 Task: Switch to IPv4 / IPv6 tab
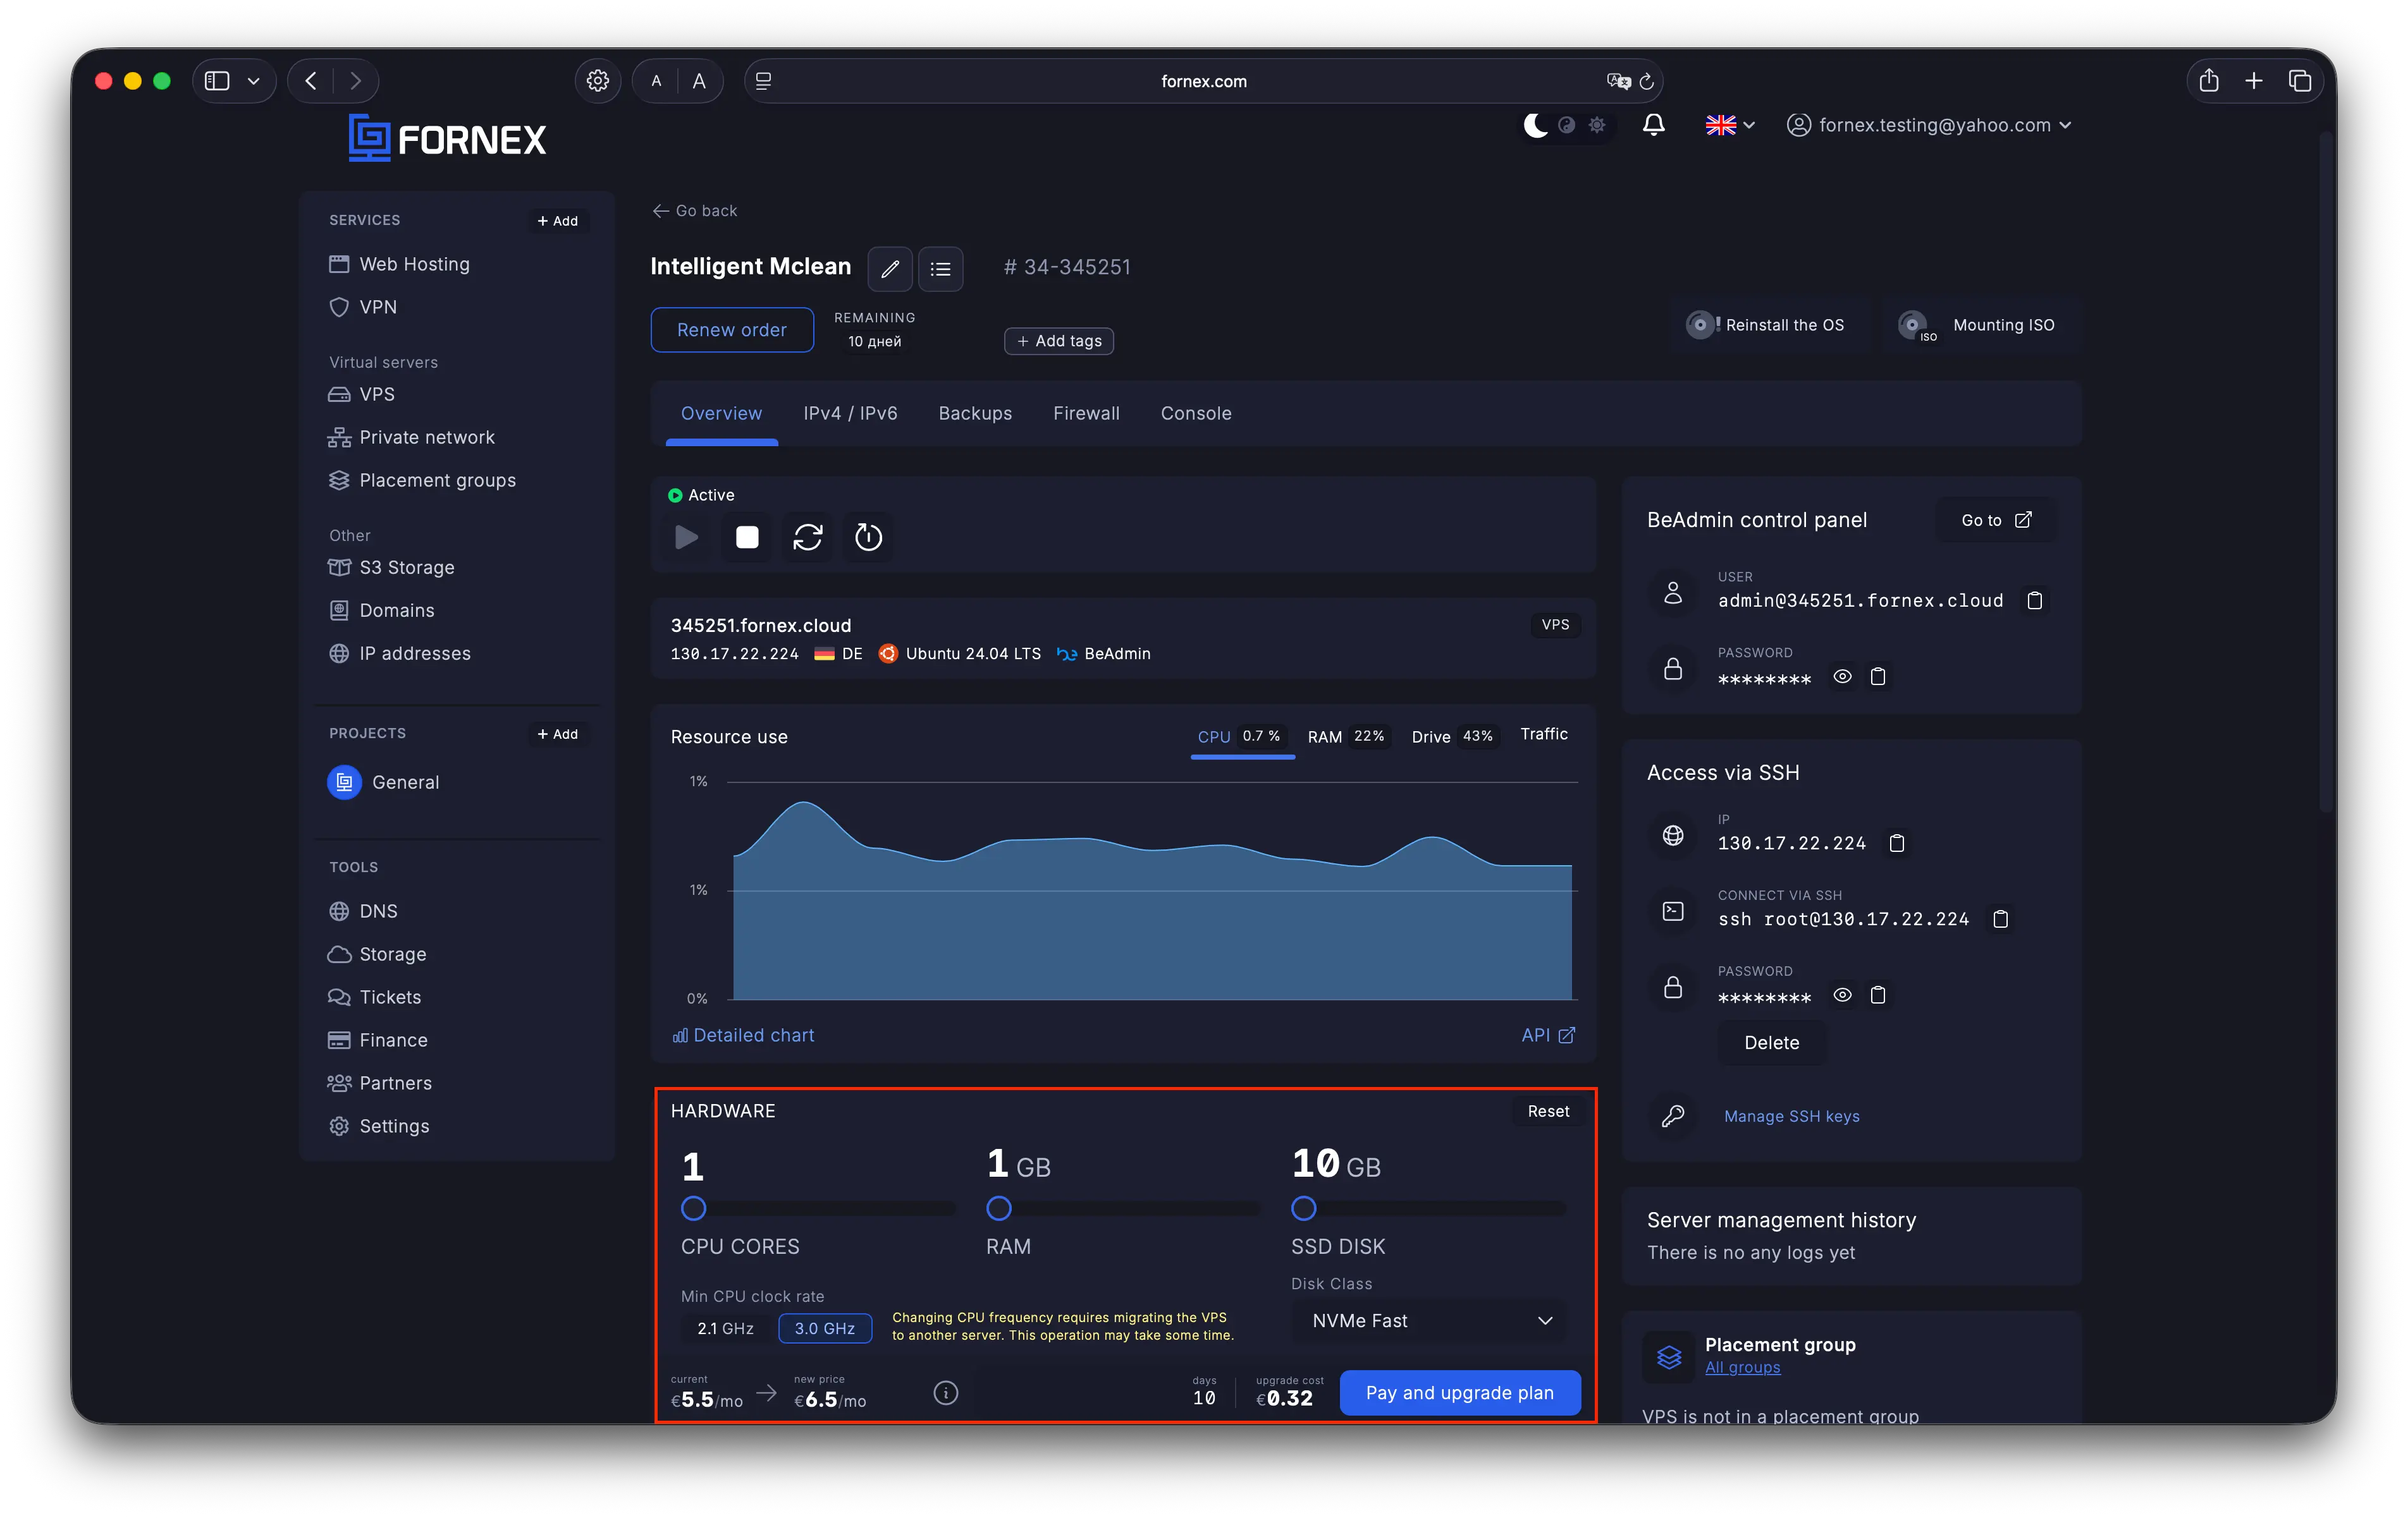[x=850, y=413]
